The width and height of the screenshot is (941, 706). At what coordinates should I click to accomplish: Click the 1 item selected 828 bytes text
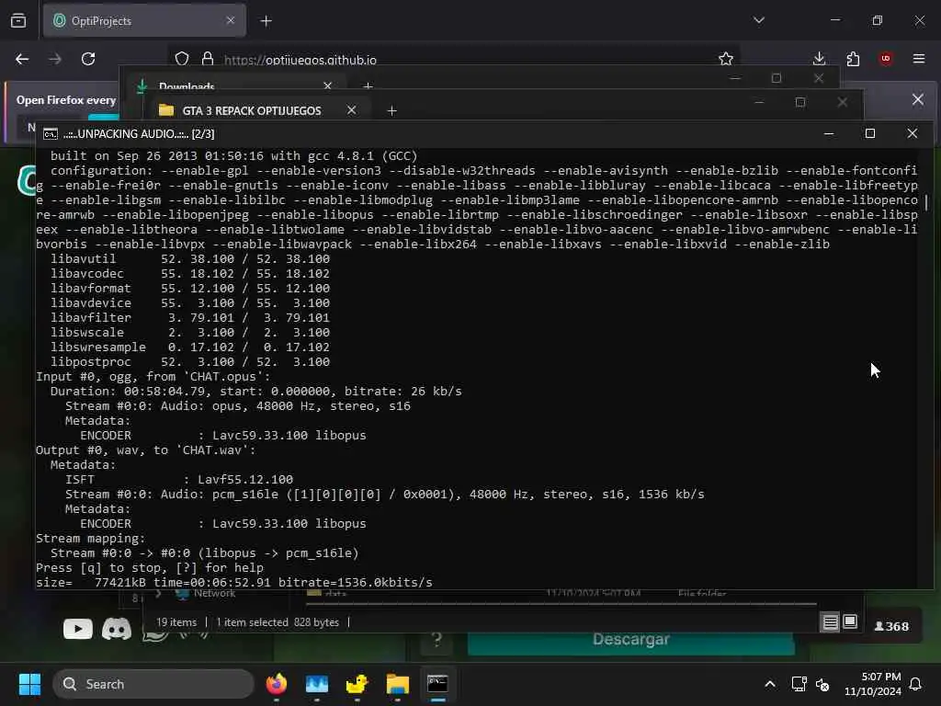click(278, 622)
